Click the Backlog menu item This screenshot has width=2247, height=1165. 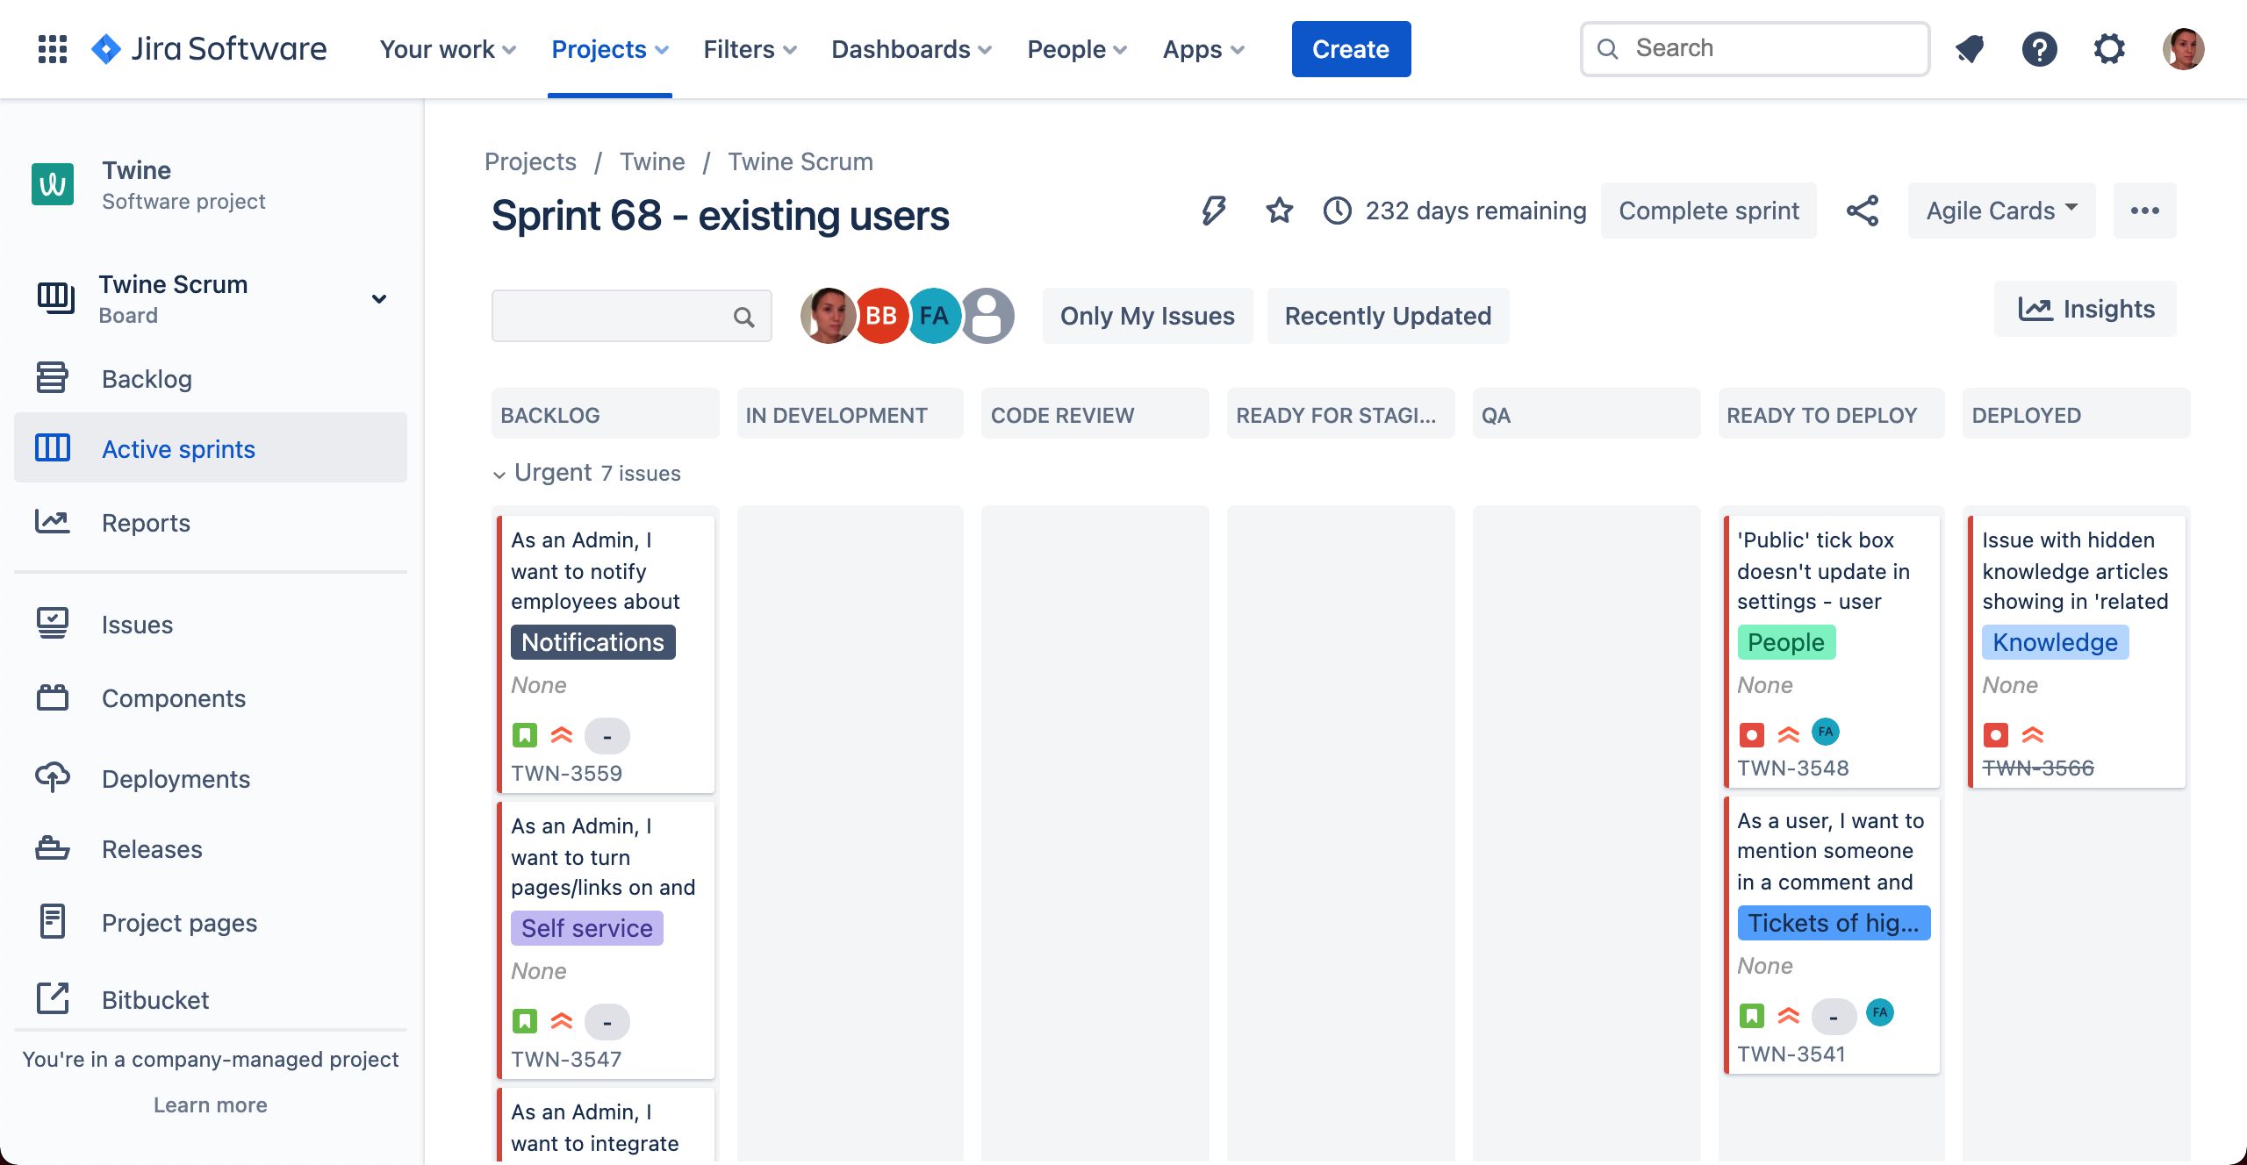(146, 377)
